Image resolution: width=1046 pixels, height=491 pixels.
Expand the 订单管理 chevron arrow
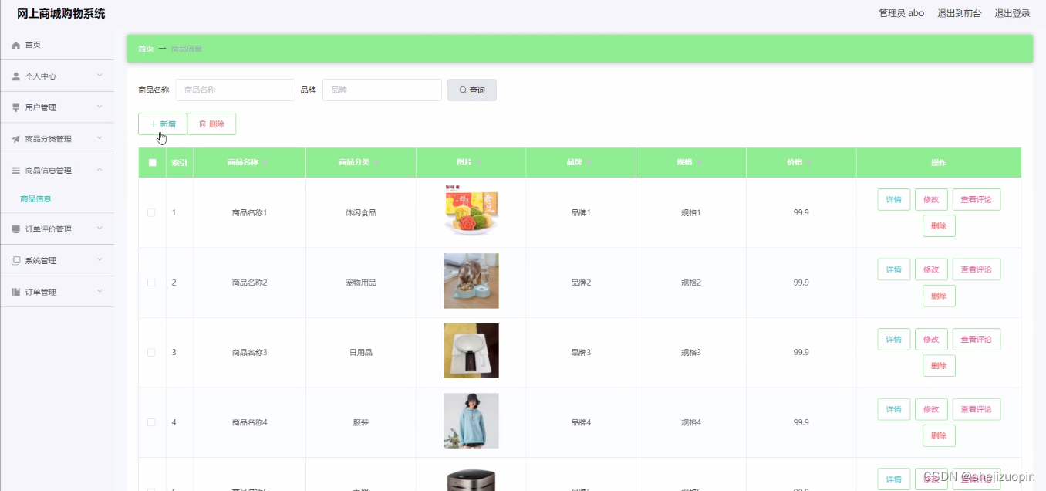point(100,291)
